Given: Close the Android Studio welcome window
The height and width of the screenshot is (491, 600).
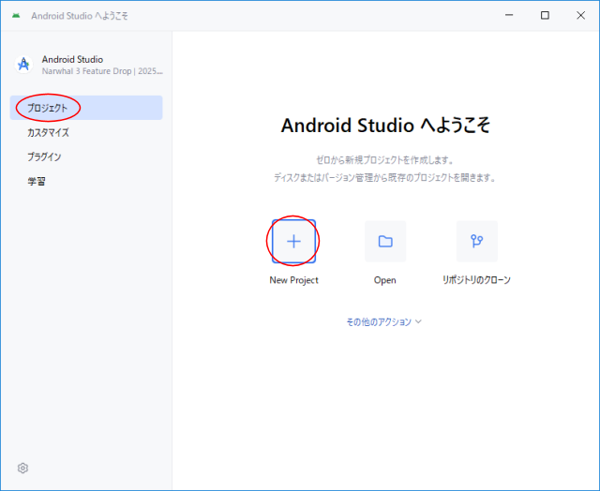Looking at the screenshot, I should (x=581, y=16).
